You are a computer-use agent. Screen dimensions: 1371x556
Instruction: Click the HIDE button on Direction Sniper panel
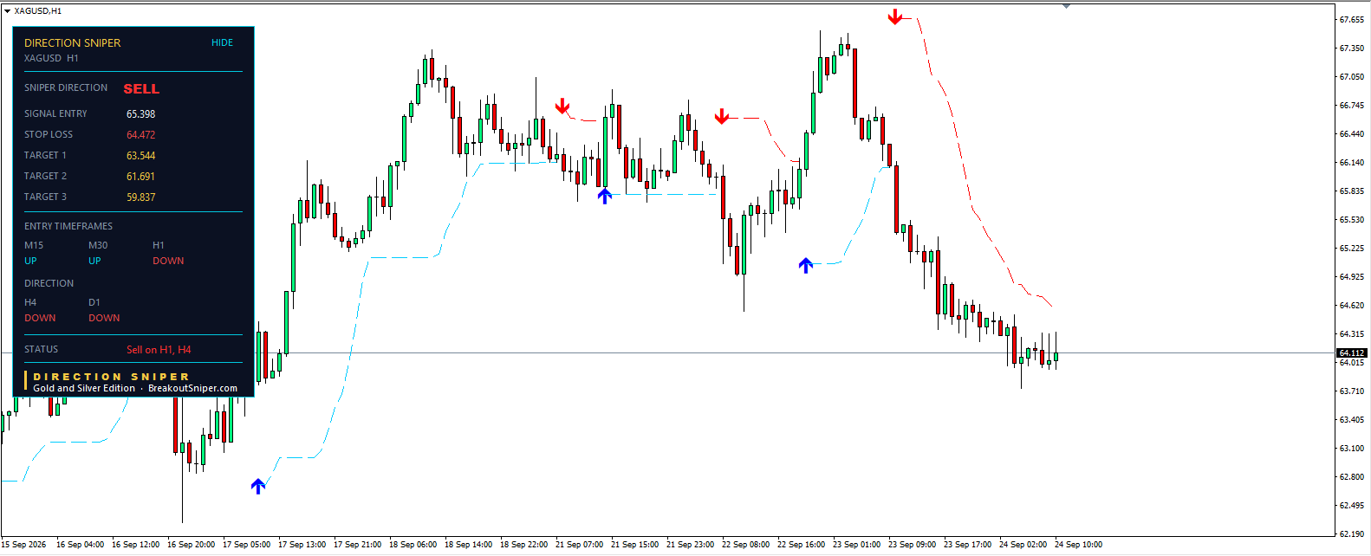pos(222,42)
